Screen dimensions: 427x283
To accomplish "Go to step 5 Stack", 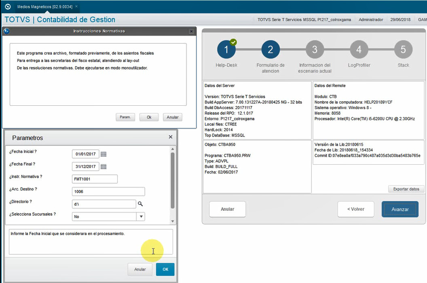I will point(403,50).
